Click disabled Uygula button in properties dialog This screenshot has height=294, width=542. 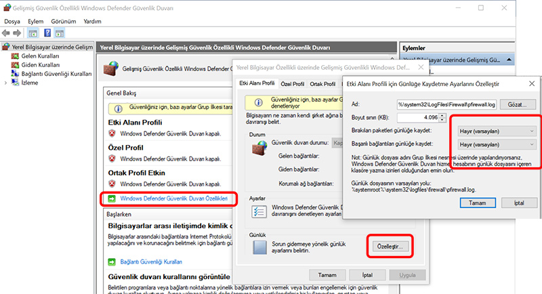coord(408,275)
